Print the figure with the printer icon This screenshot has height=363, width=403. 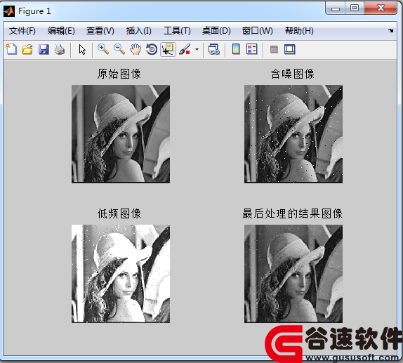[x=60, y=49]
